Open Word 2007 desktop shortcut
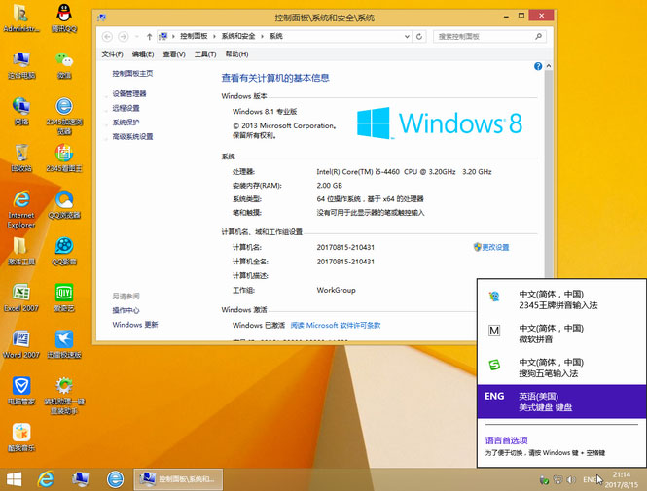 click(x=21, y=344)
